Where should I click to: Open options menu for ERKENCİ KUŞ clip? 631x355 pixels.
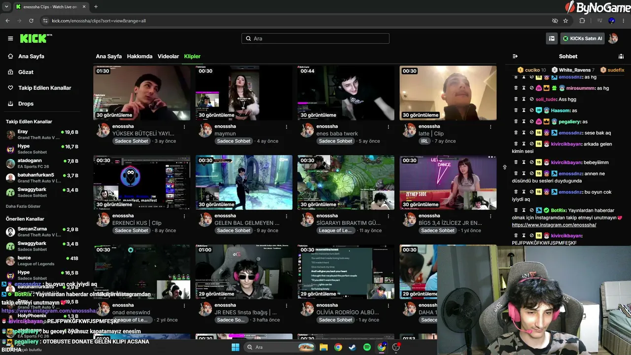[x=184, y=216]
